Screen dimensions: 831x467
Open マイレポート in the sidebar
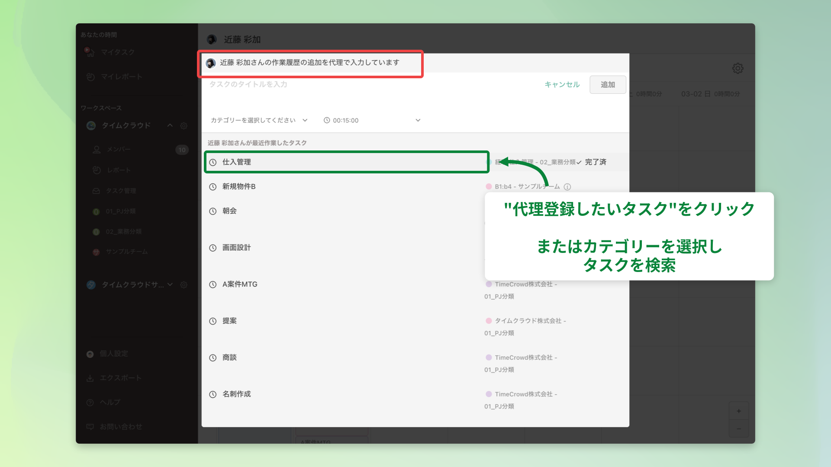(121, 77)
